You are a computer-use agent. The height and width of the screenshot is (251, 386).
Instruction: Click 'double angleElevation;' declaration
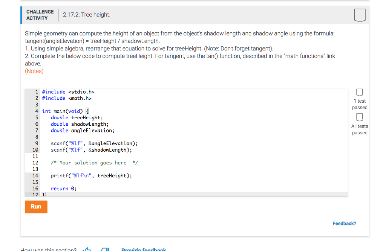[83, 131]
